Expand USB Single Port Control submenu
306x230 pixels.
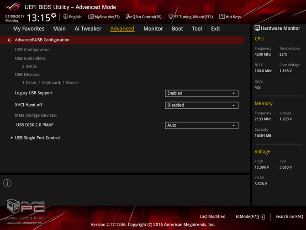point(37,138)
